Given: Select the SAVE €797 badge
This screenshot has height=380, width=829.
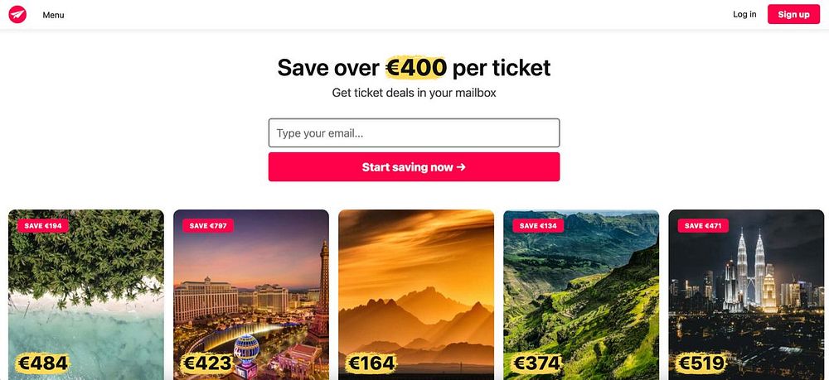Looking at the screenshot, I should (x=208, y=226).
